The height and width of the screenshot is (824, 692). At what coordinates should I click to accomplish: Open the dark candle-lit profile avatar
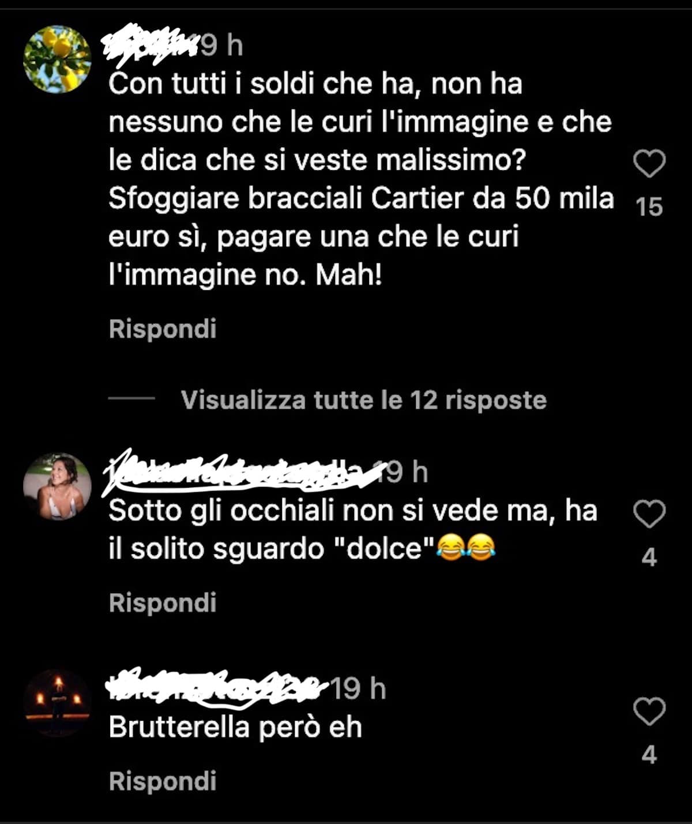[x=57, y=703]
